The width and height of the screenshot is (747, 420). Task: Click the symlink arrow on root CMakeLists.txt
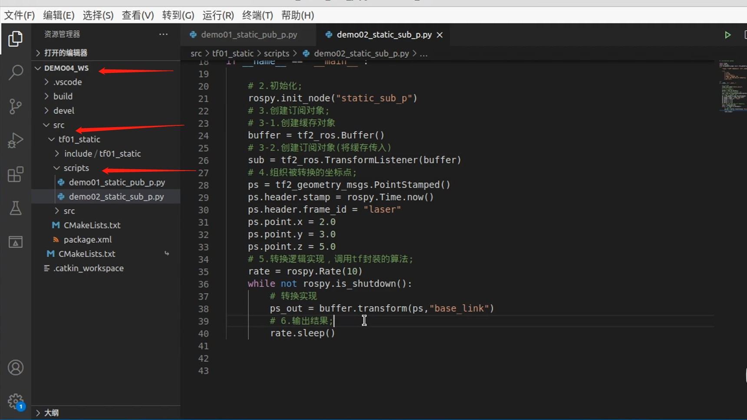coord(167,253)
